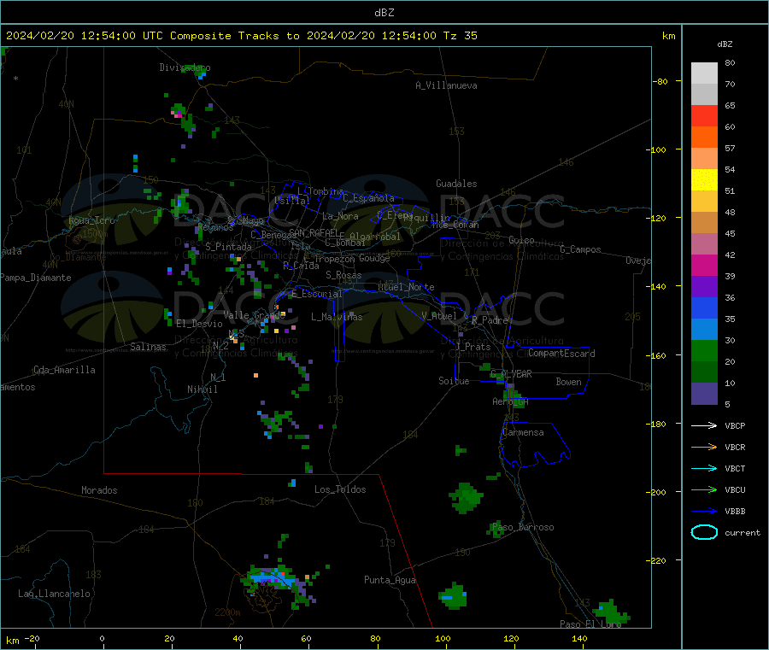Click the CompantEscard map label

[561, 353]
